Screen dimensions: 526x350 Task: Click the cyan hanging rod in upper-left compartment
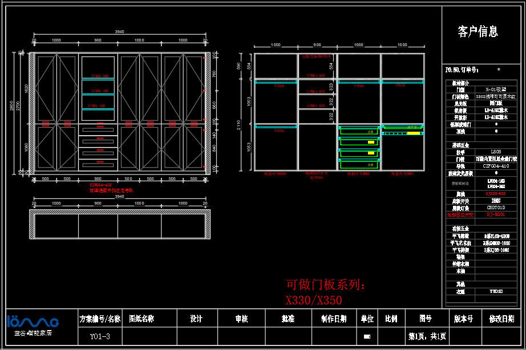pyautogui.click(x=276, y=82)
